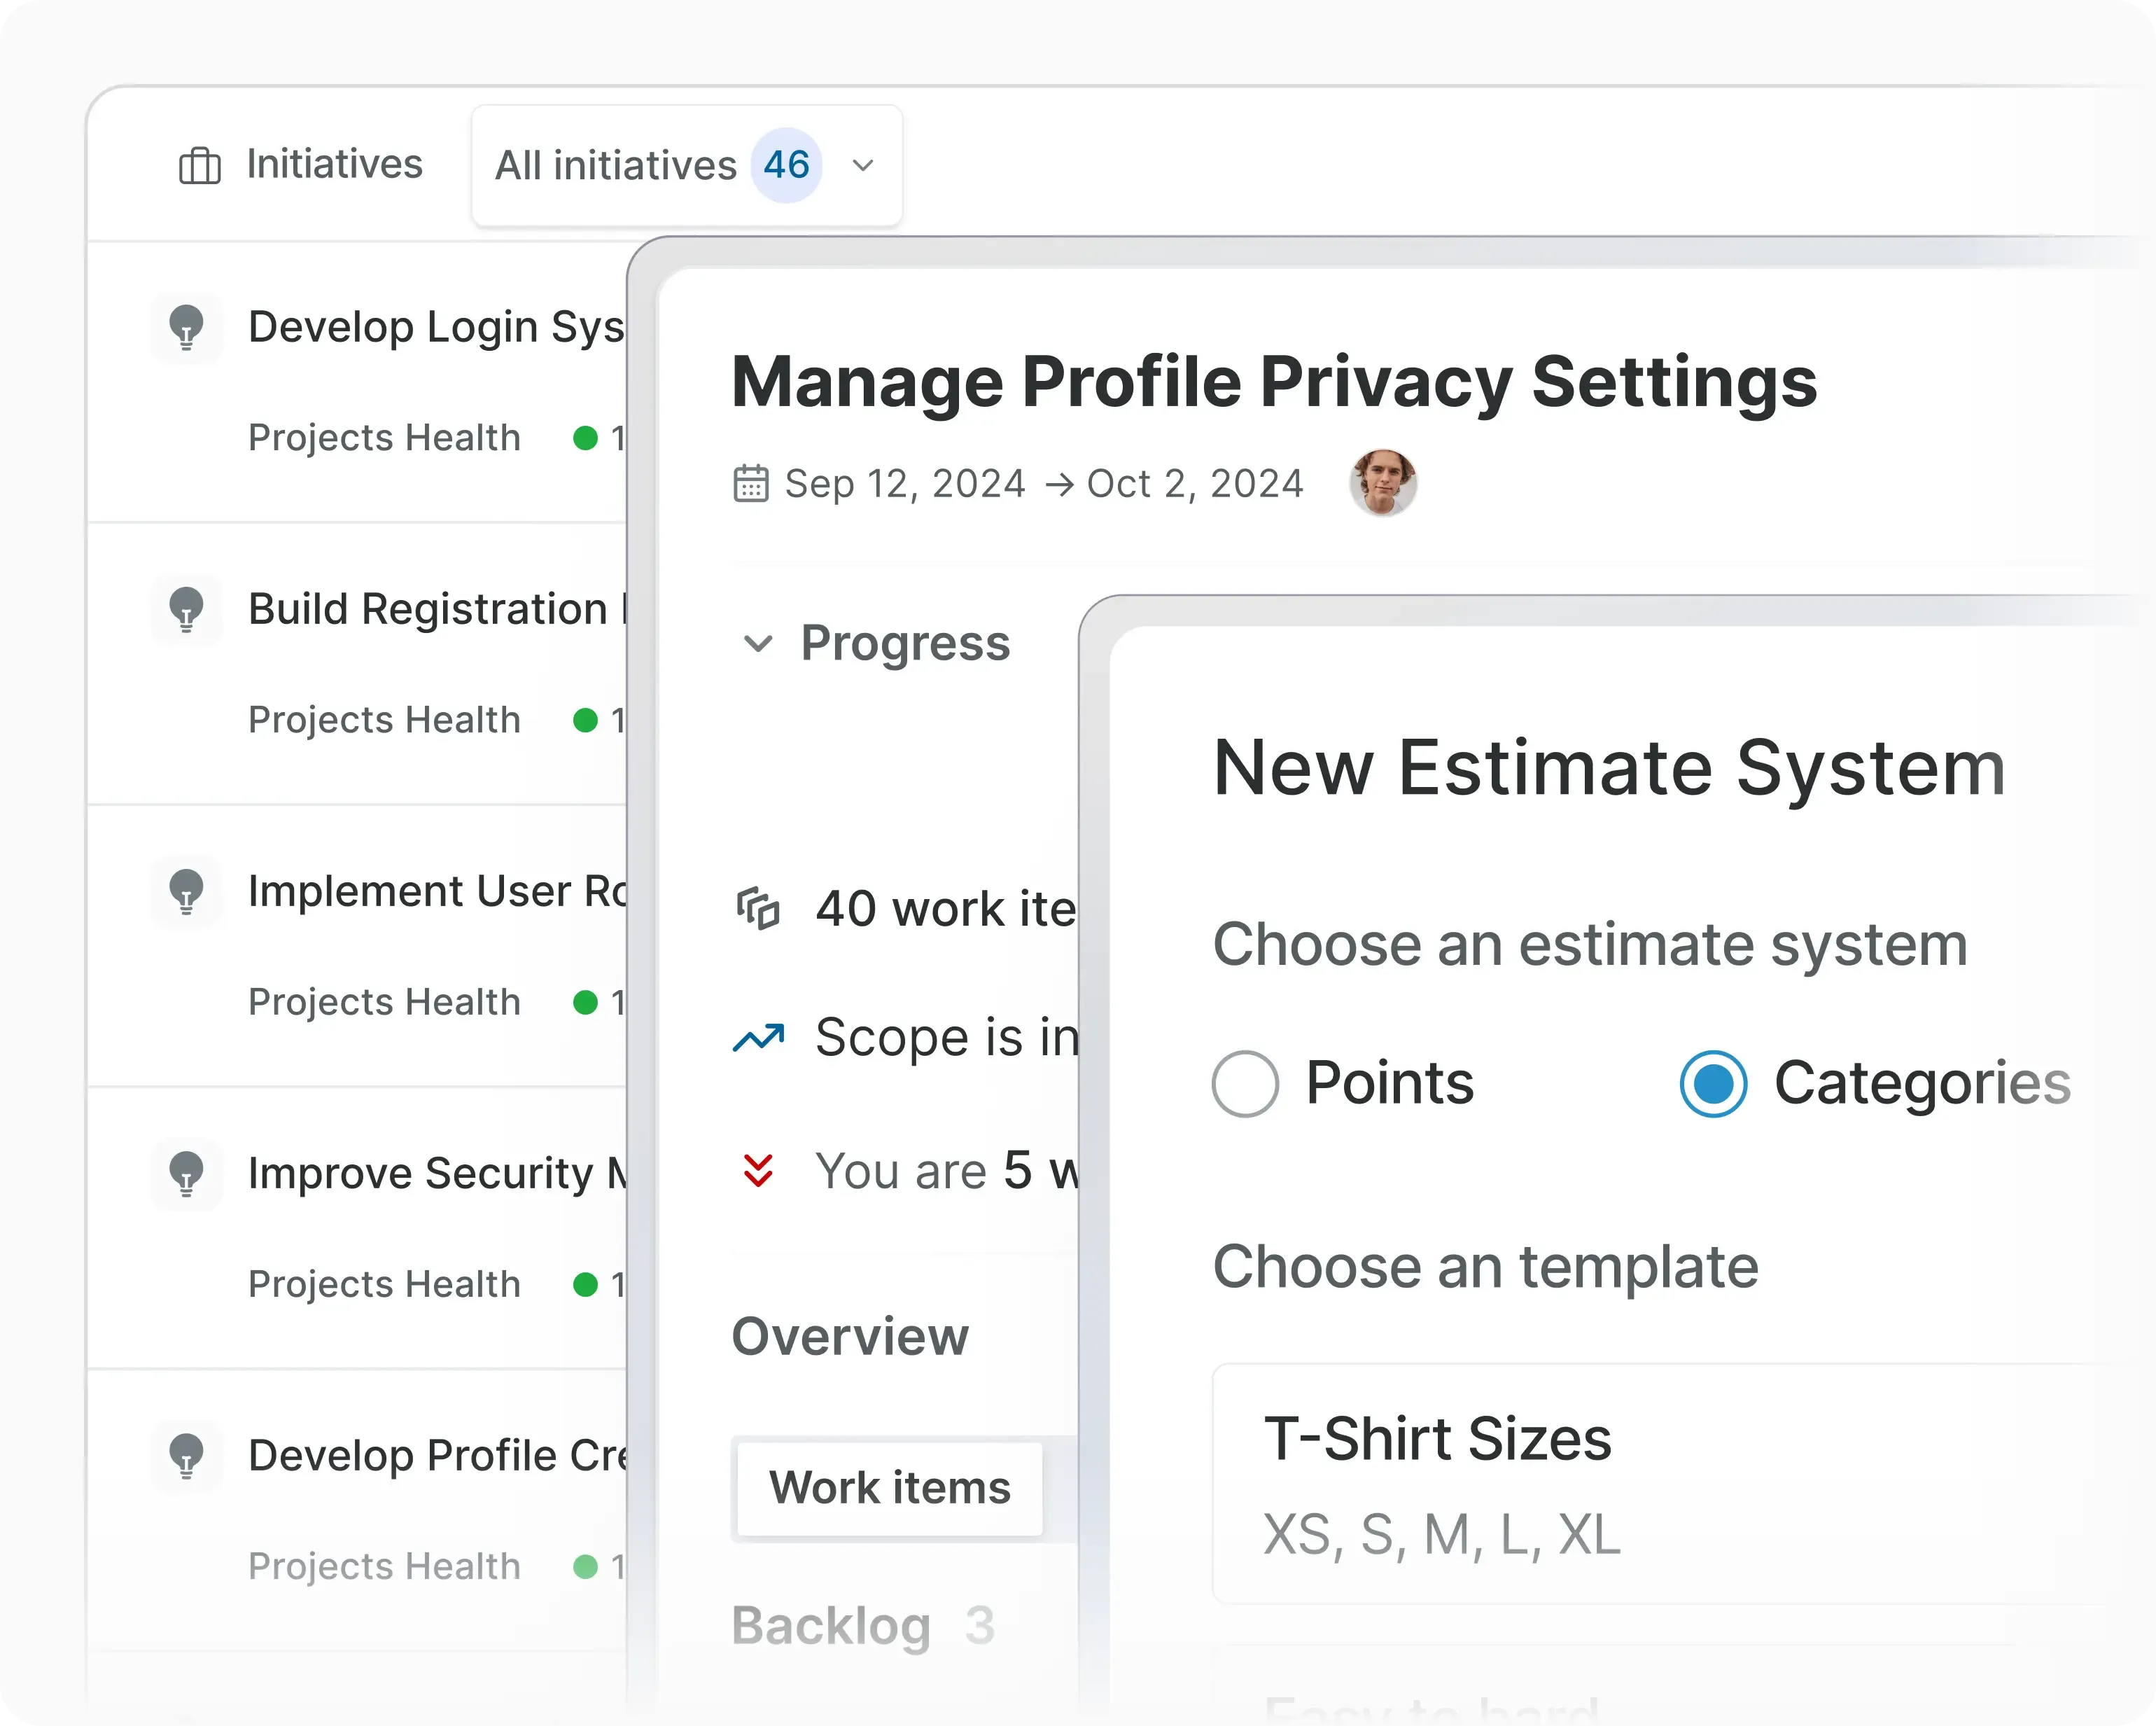This screenshot has width=2156, height=1726.
Task: Switch to the Work items tab
Action: pos(889,1488)
